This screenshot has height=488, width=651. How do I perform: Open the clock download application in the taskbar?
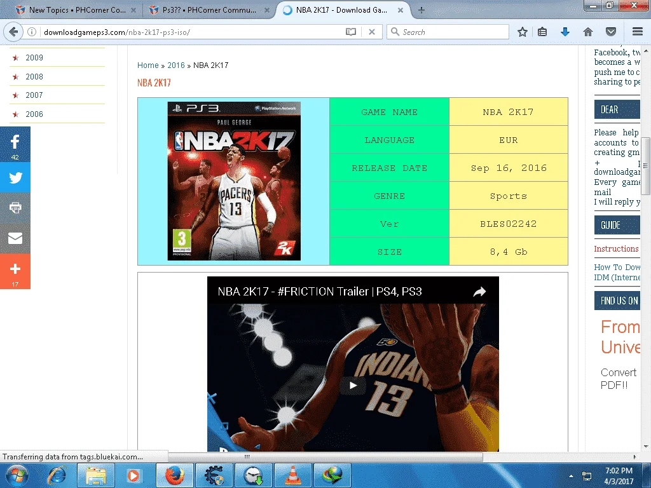254,475
